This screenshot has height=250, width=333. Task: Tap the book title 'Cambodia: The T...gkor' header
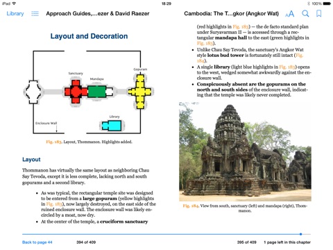(231, 14)
